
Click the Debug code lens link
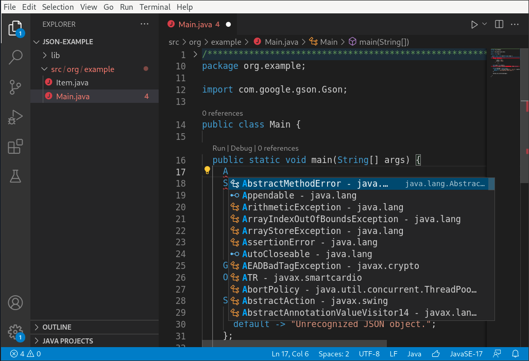point(241,148)
